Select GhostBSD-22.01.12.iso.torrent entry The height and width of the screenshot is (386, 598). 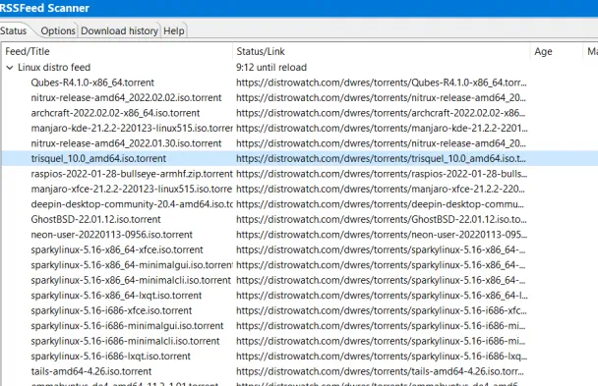(96, 220)
